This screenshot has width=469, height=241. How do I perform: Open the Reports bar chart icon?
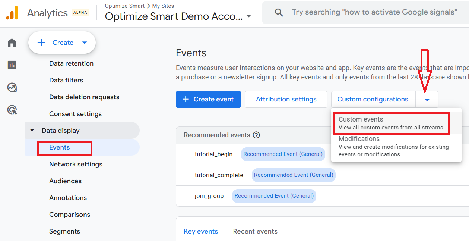12,65
